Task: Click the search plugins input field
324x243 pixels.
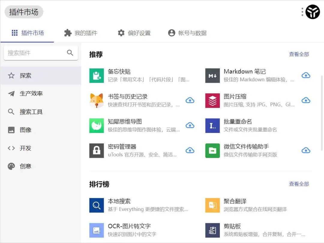Action: tap(36, 52)
